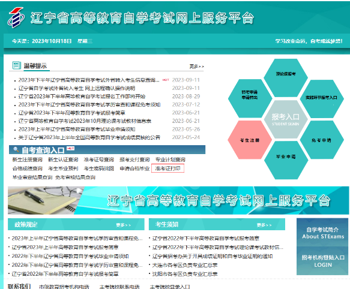Viewport: 350px width, 289px height.
Task: Open the 免考申请 hexagon
Action: click(x=321, y=140)
